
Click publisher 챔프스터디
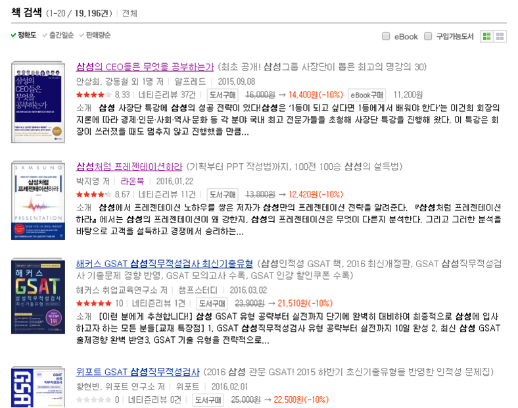point(198,290)
